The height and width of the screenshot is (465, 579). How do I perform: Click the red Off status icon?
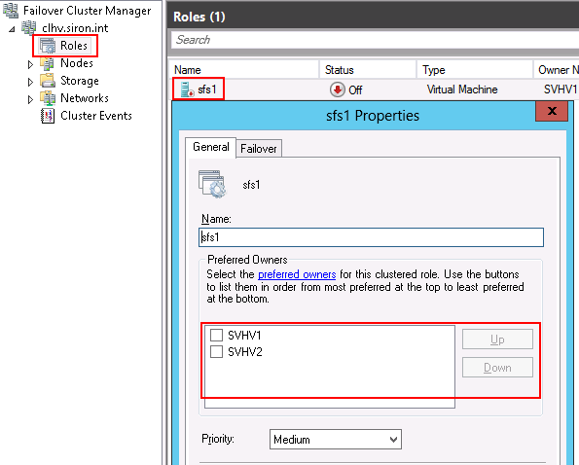(337, 89)
